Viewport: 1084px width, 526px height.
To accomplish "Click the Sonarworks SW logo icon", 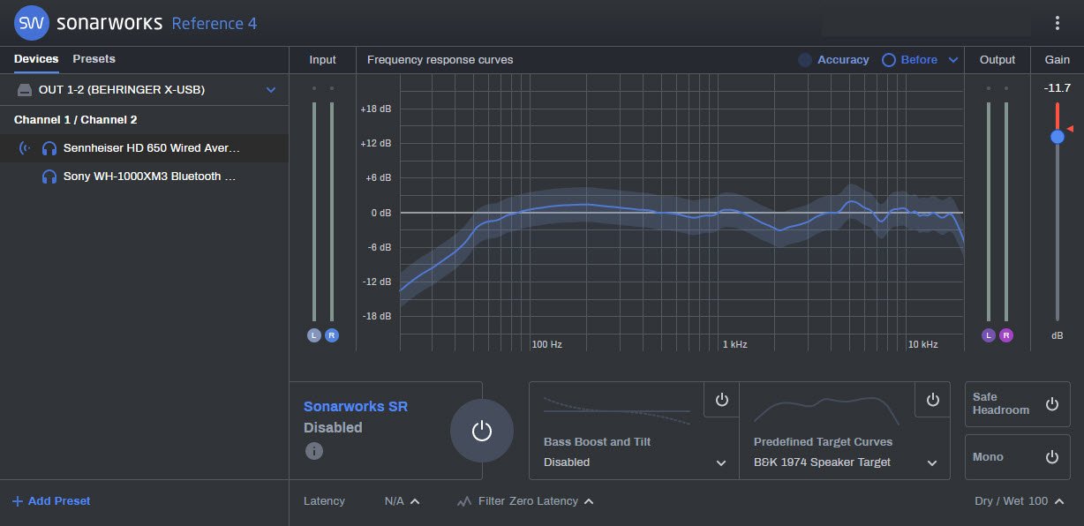I will pyautogui.click(x=32, y=23).
